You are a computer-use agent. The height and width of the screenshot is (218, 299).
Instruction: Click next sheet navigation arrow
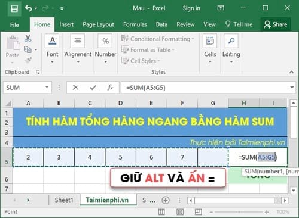point(28,200)
